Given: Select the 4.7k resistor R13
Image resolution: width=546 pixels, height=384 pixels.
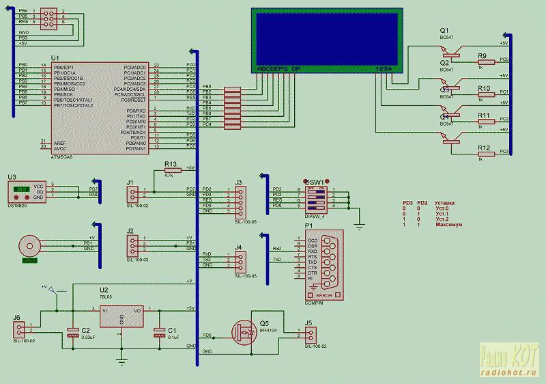Looking at the screenshot, I should tap(173, 170).
